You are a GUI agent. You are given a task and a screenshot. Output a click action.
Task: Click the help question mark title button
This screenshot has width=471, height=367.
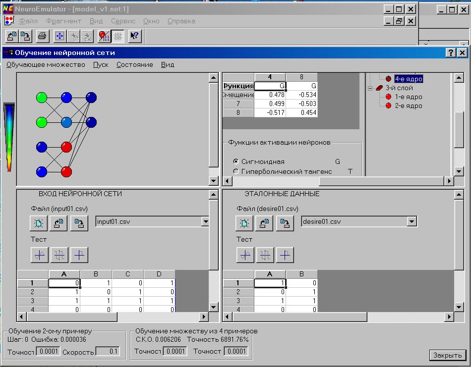(x=451, y=52)
